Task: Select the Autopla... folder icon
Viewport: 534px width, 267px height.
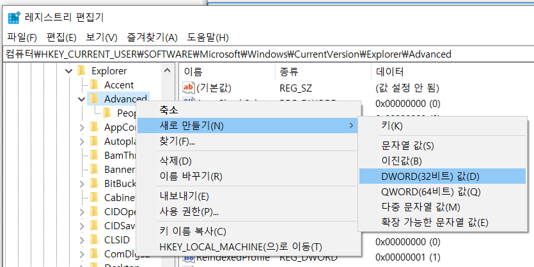Action: [x=95, y=141]
